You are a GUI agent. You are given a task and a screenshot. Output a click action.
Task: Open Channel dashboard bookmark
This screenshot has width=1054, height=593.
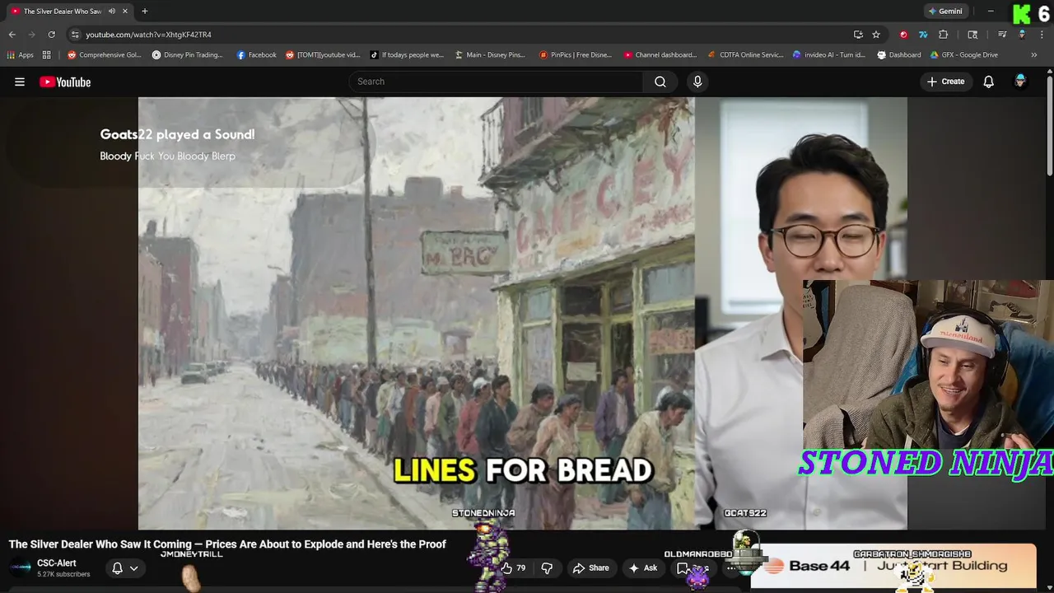pos(660,55)
